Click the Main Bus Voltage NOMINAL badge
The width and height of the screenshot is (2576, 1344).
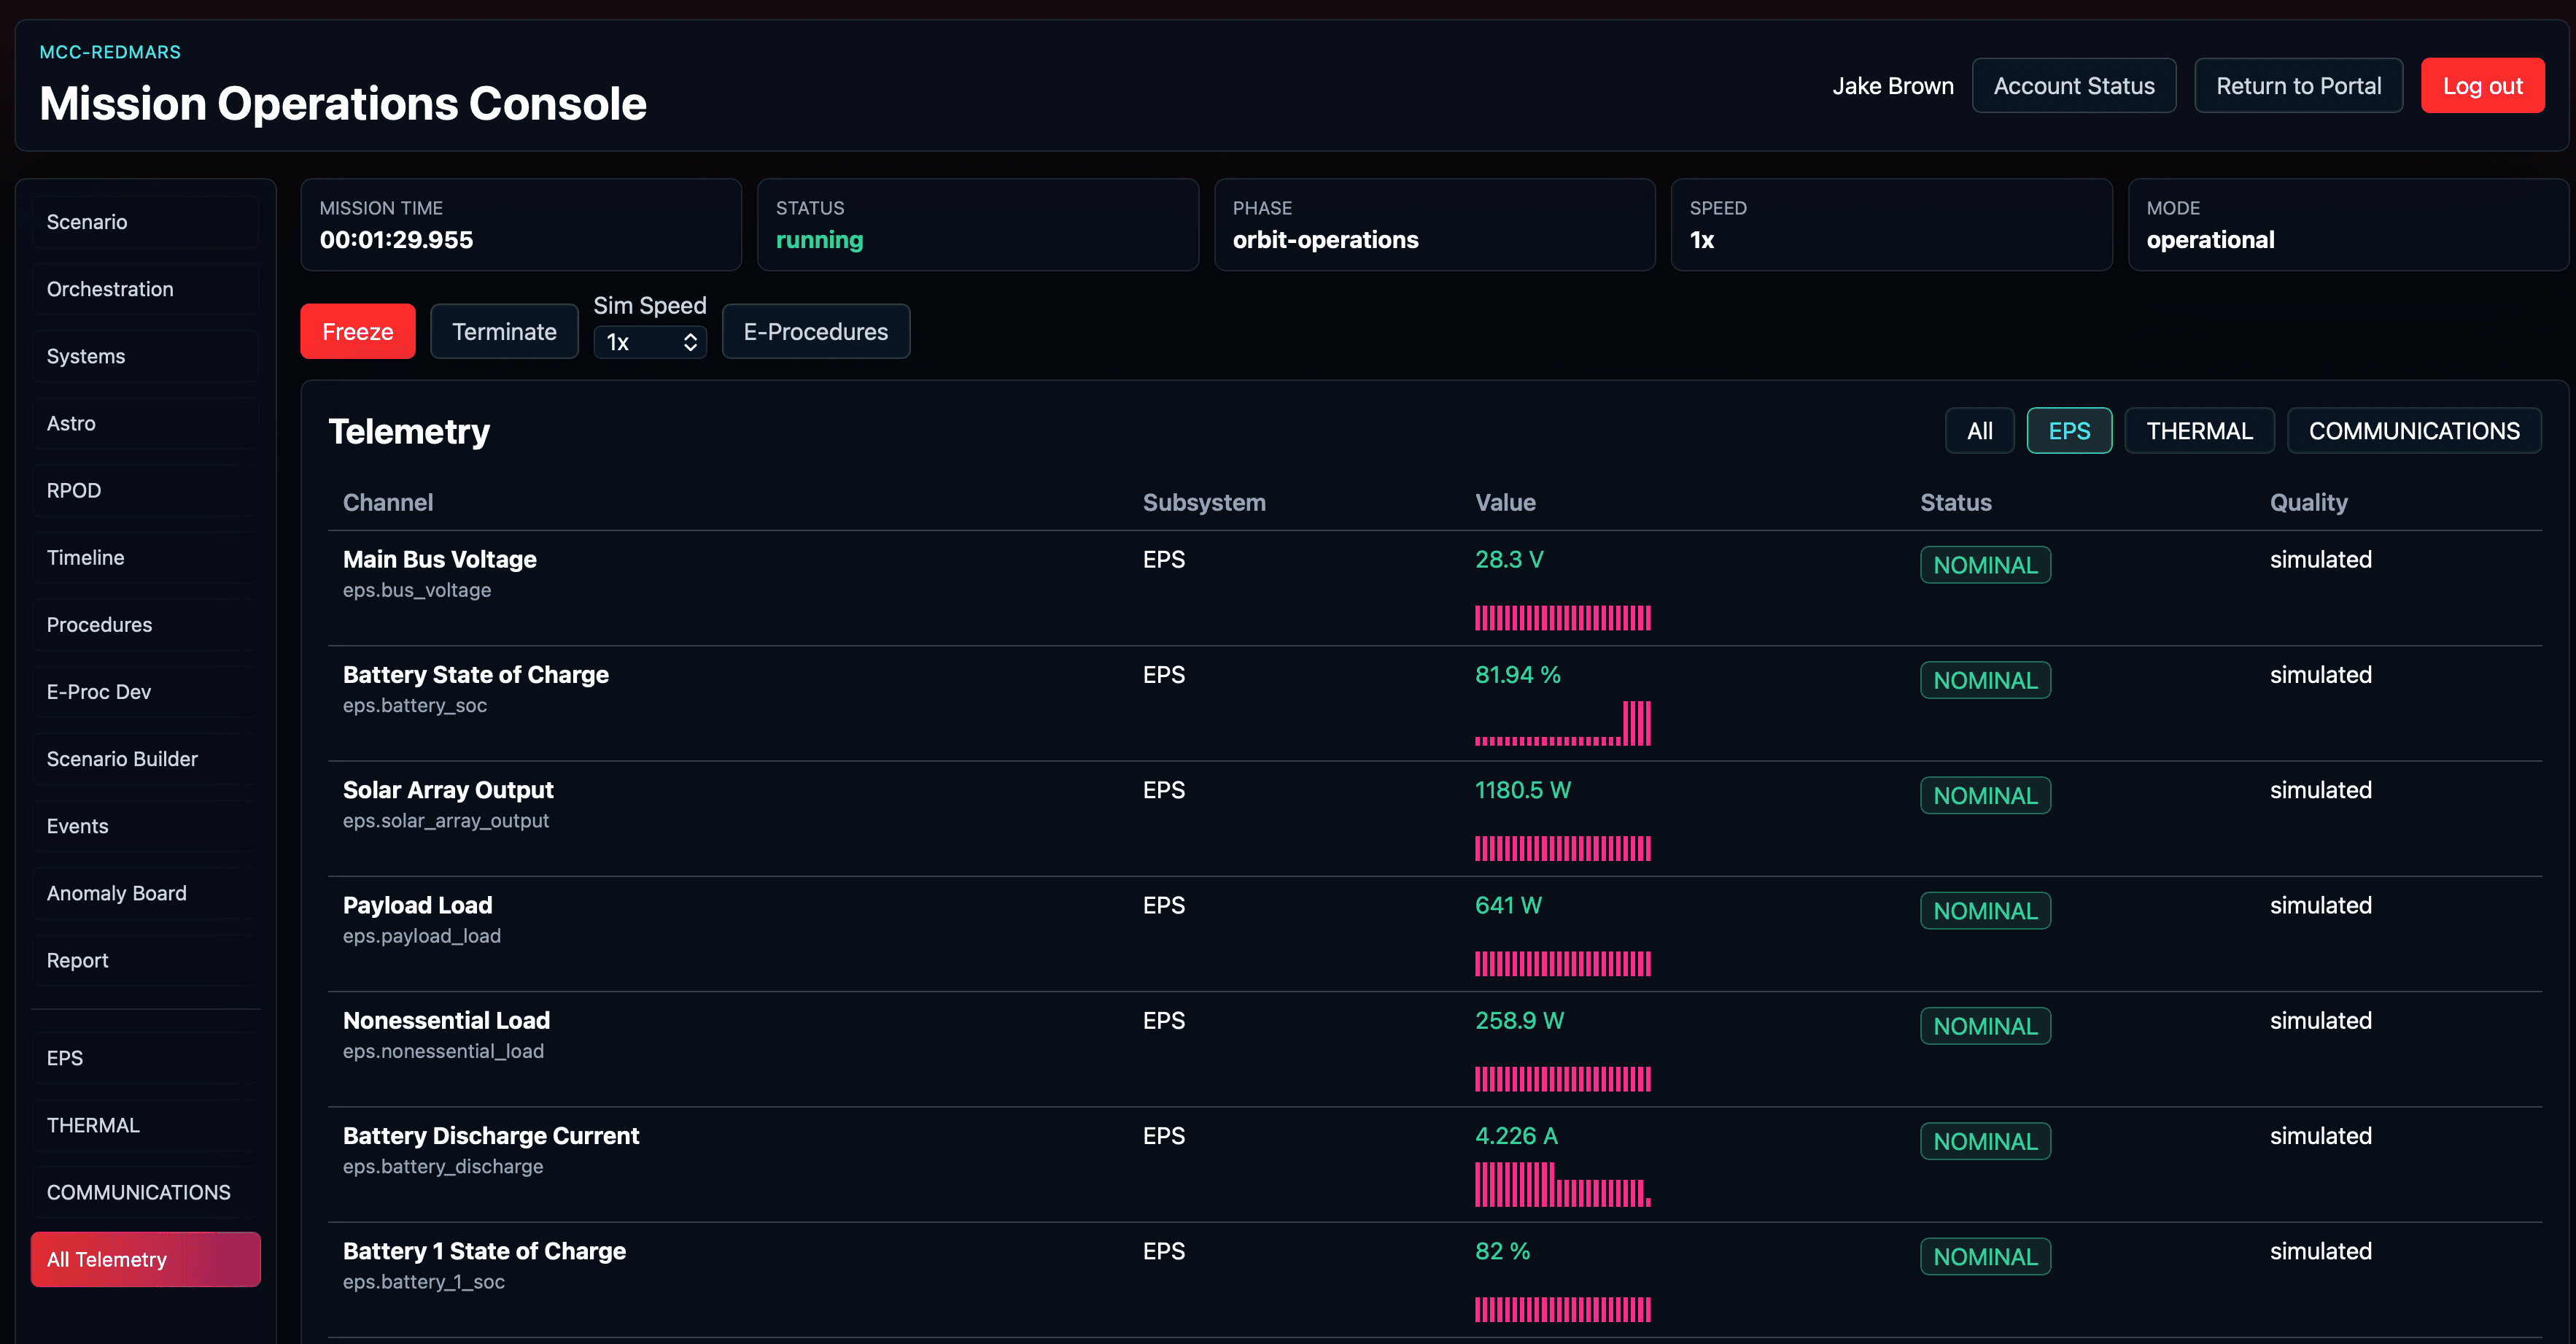1985,565
